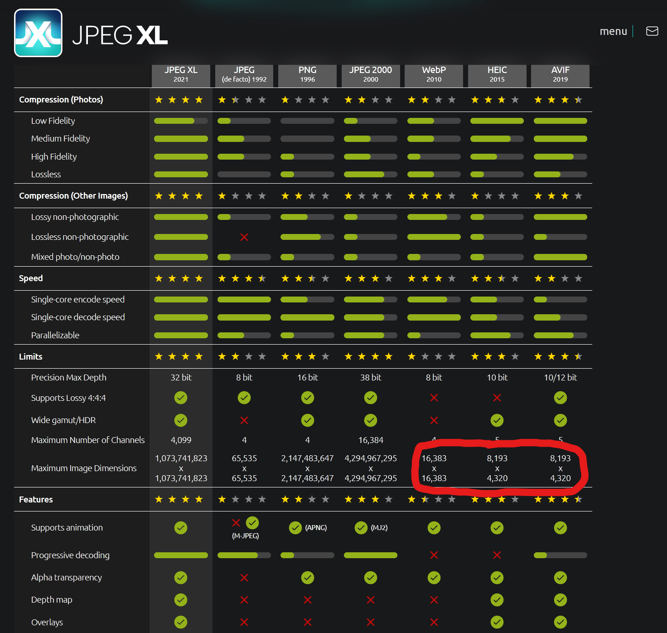Click JPEG XL Low Fidelity rating bar
Screen dimensions: 667x633
[x=181, y=121]
